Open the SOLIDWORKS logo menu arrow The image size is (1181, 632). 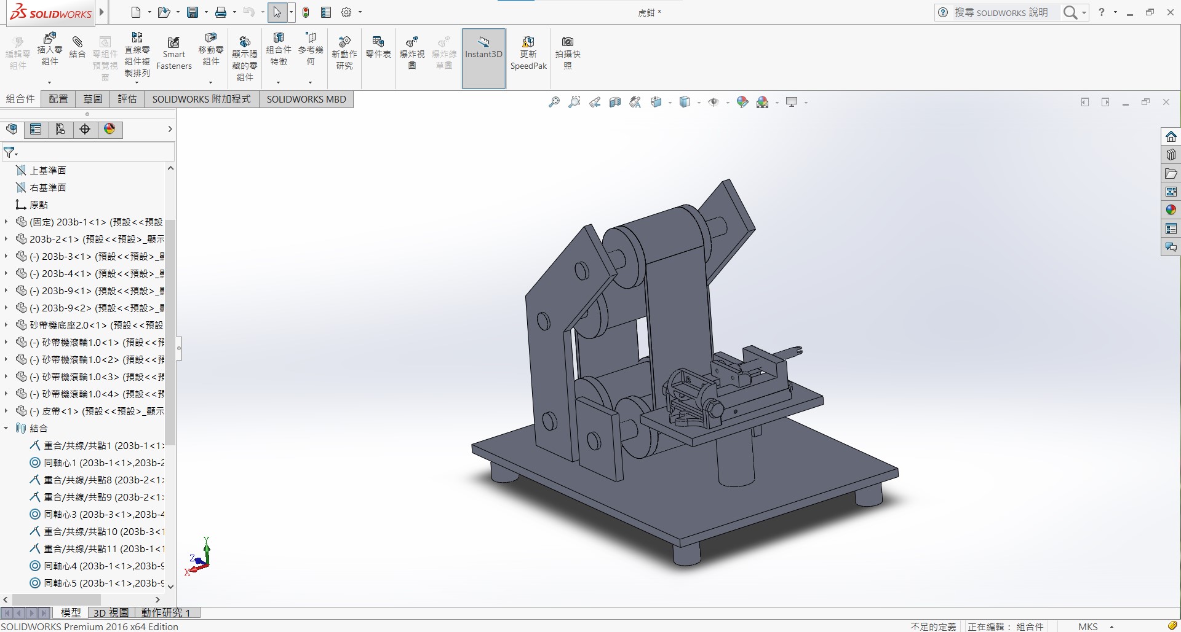pyautogui.click(x=102, y=12)
